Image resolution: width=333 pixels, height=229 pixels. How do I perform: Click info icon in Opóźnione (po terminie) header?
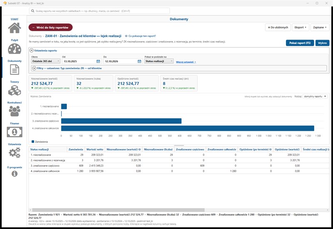coord(270,149)
